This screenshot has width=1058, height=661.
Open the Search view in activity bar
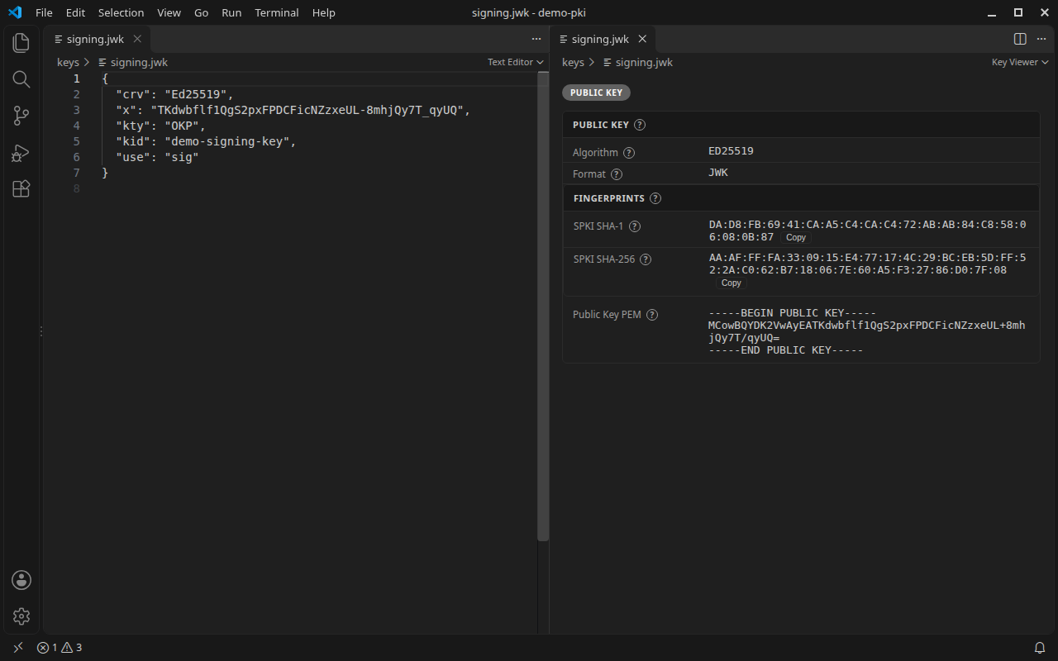click(21, 79)
